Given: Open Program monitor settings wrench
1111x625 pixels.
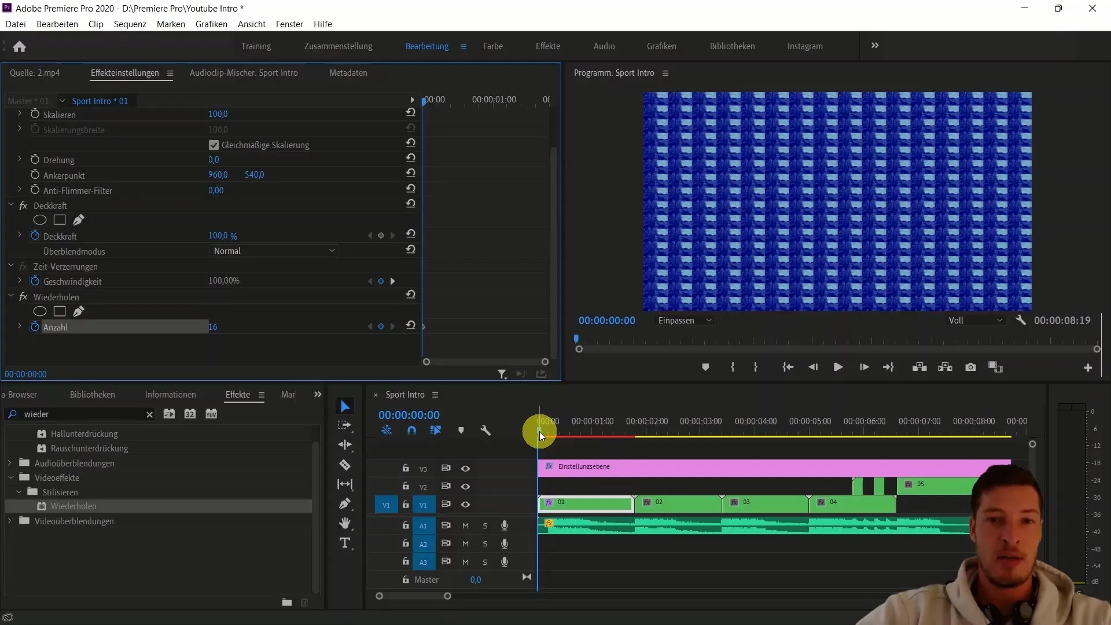Looking at the screenshot, I should pyautogui.click(x=1021, y=320).
